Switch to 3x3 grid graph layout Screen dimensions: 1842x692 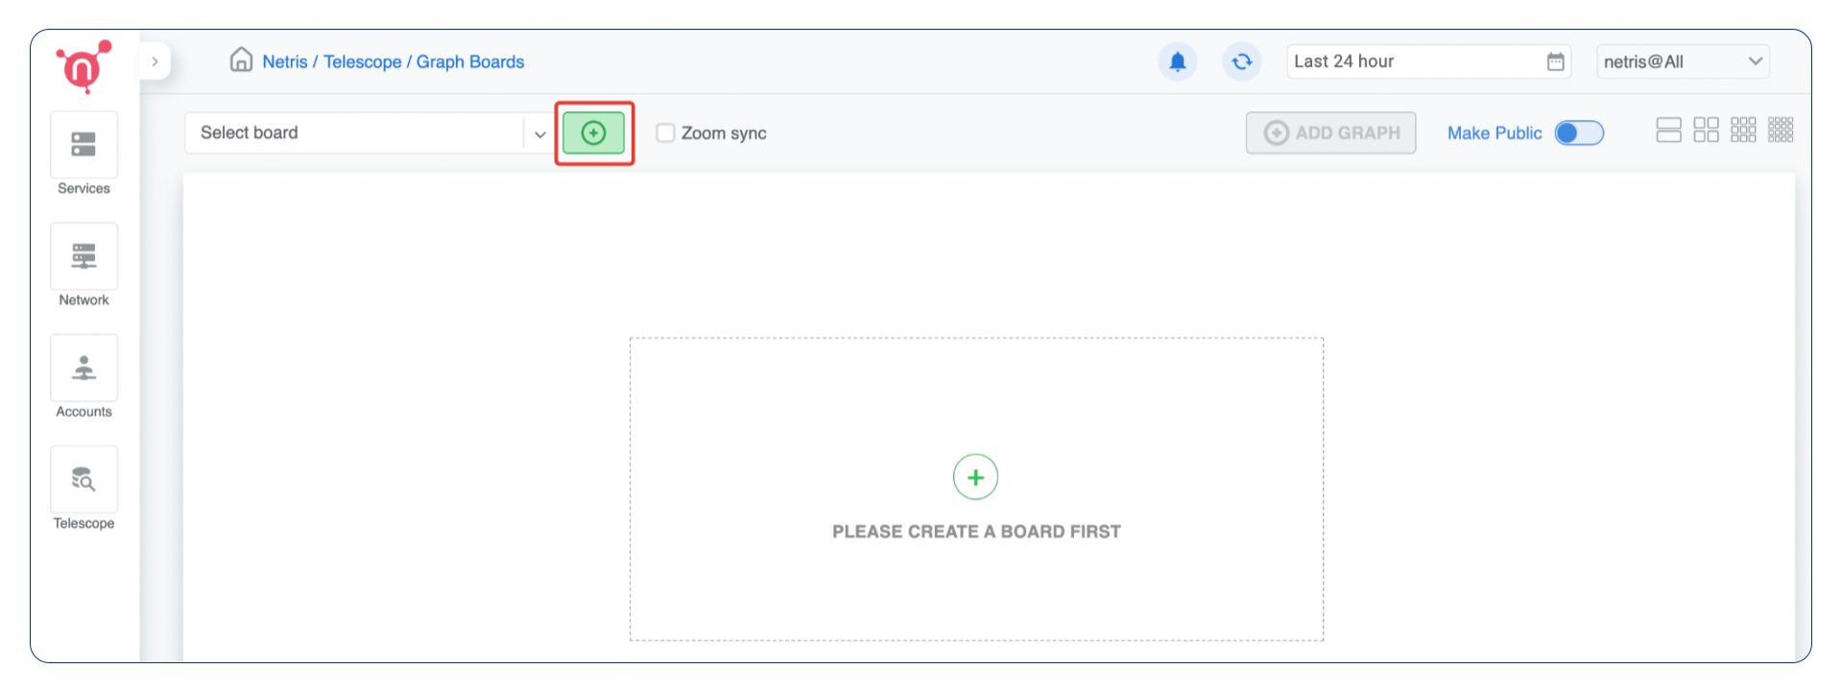pos(1743,129)
